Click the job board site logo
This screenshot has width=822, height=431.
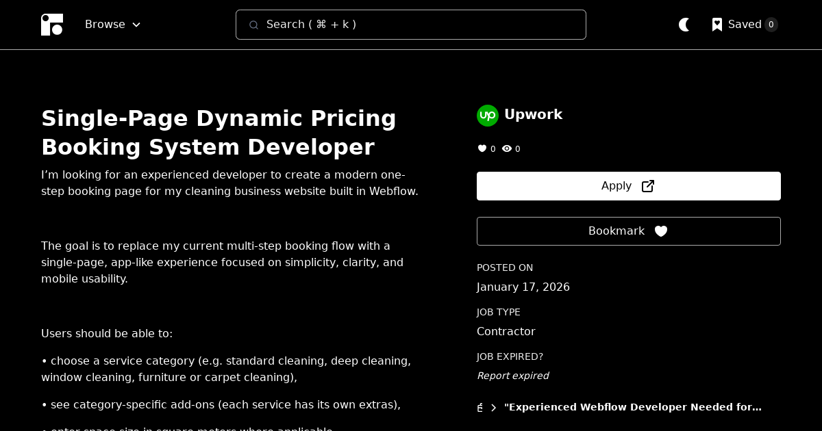point(52,25)
